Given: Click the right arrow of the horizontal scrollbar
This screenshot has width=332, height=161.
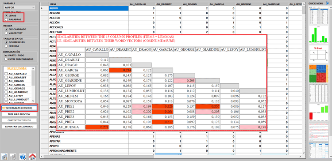Looking at the screenshot, I should click(x=300, y=157).
